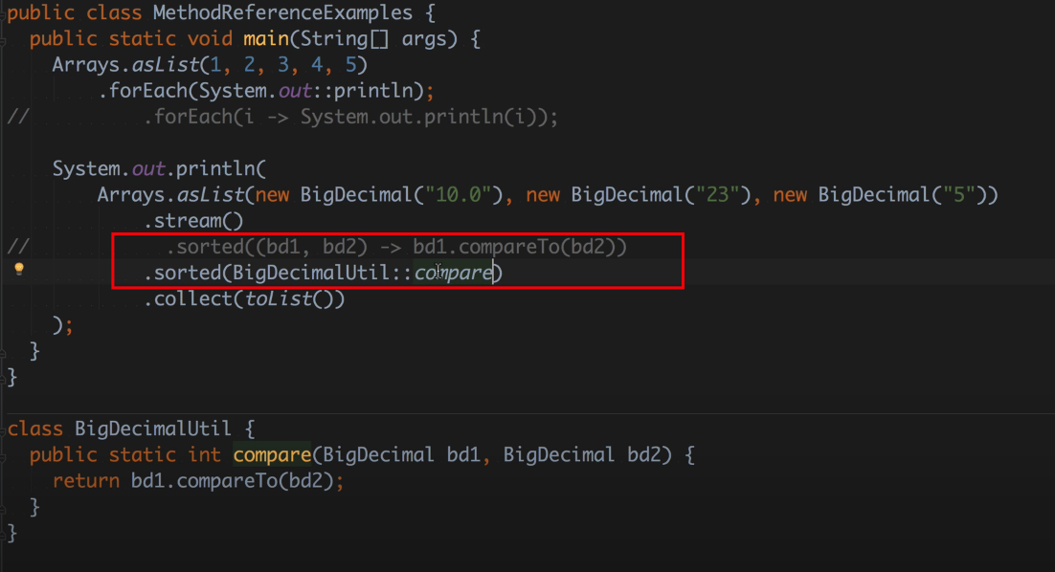Click the yellow lightbulb intention icon
This screenshot has width=1055, height=572.
point(19,269)
